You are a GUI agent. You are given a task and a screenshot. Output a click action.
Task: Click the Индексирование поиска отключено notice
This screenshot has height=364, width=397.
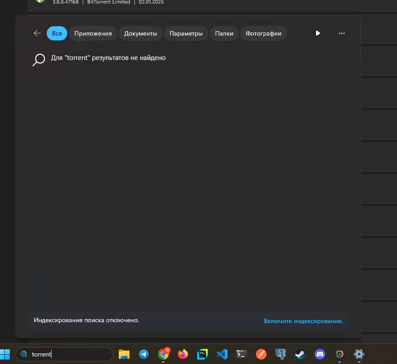87,320
